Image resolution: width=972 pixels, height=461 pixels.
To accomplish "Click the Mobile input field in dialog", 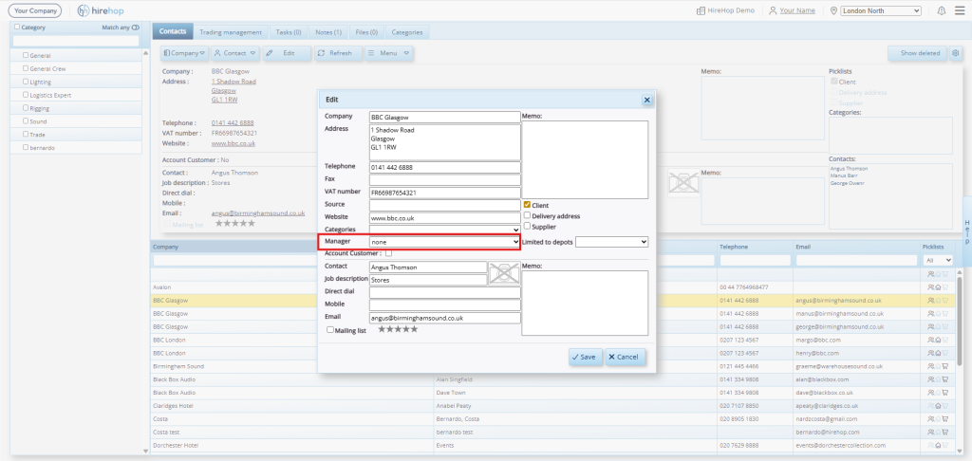I will [444, 304].
